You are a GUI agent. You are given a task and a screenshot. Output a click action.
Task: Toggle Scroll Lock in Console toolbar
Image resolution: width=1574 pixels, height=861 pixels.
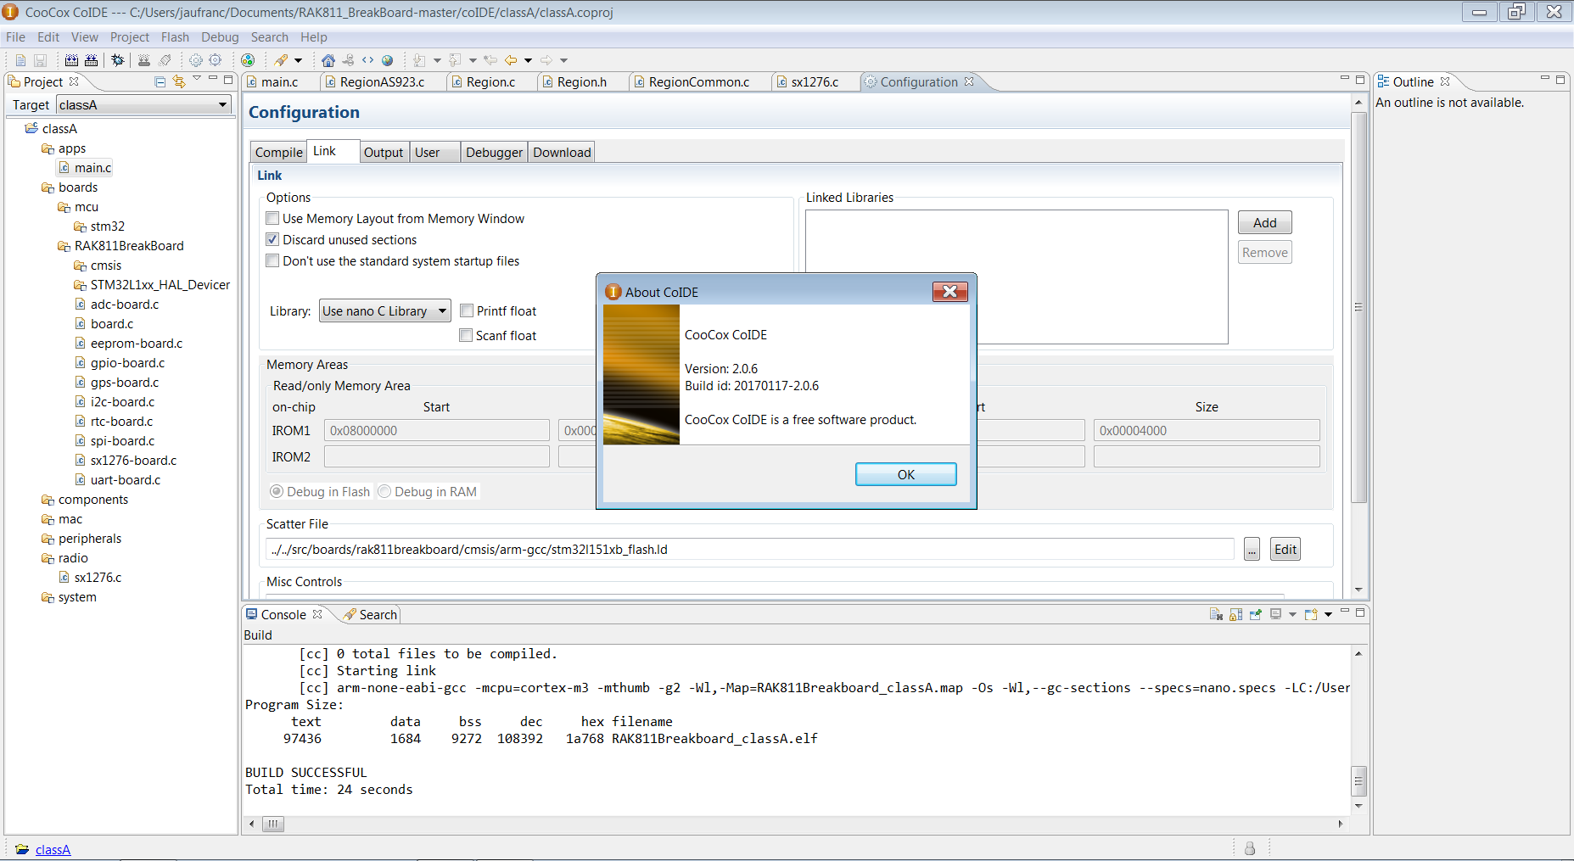point(1235,614)
